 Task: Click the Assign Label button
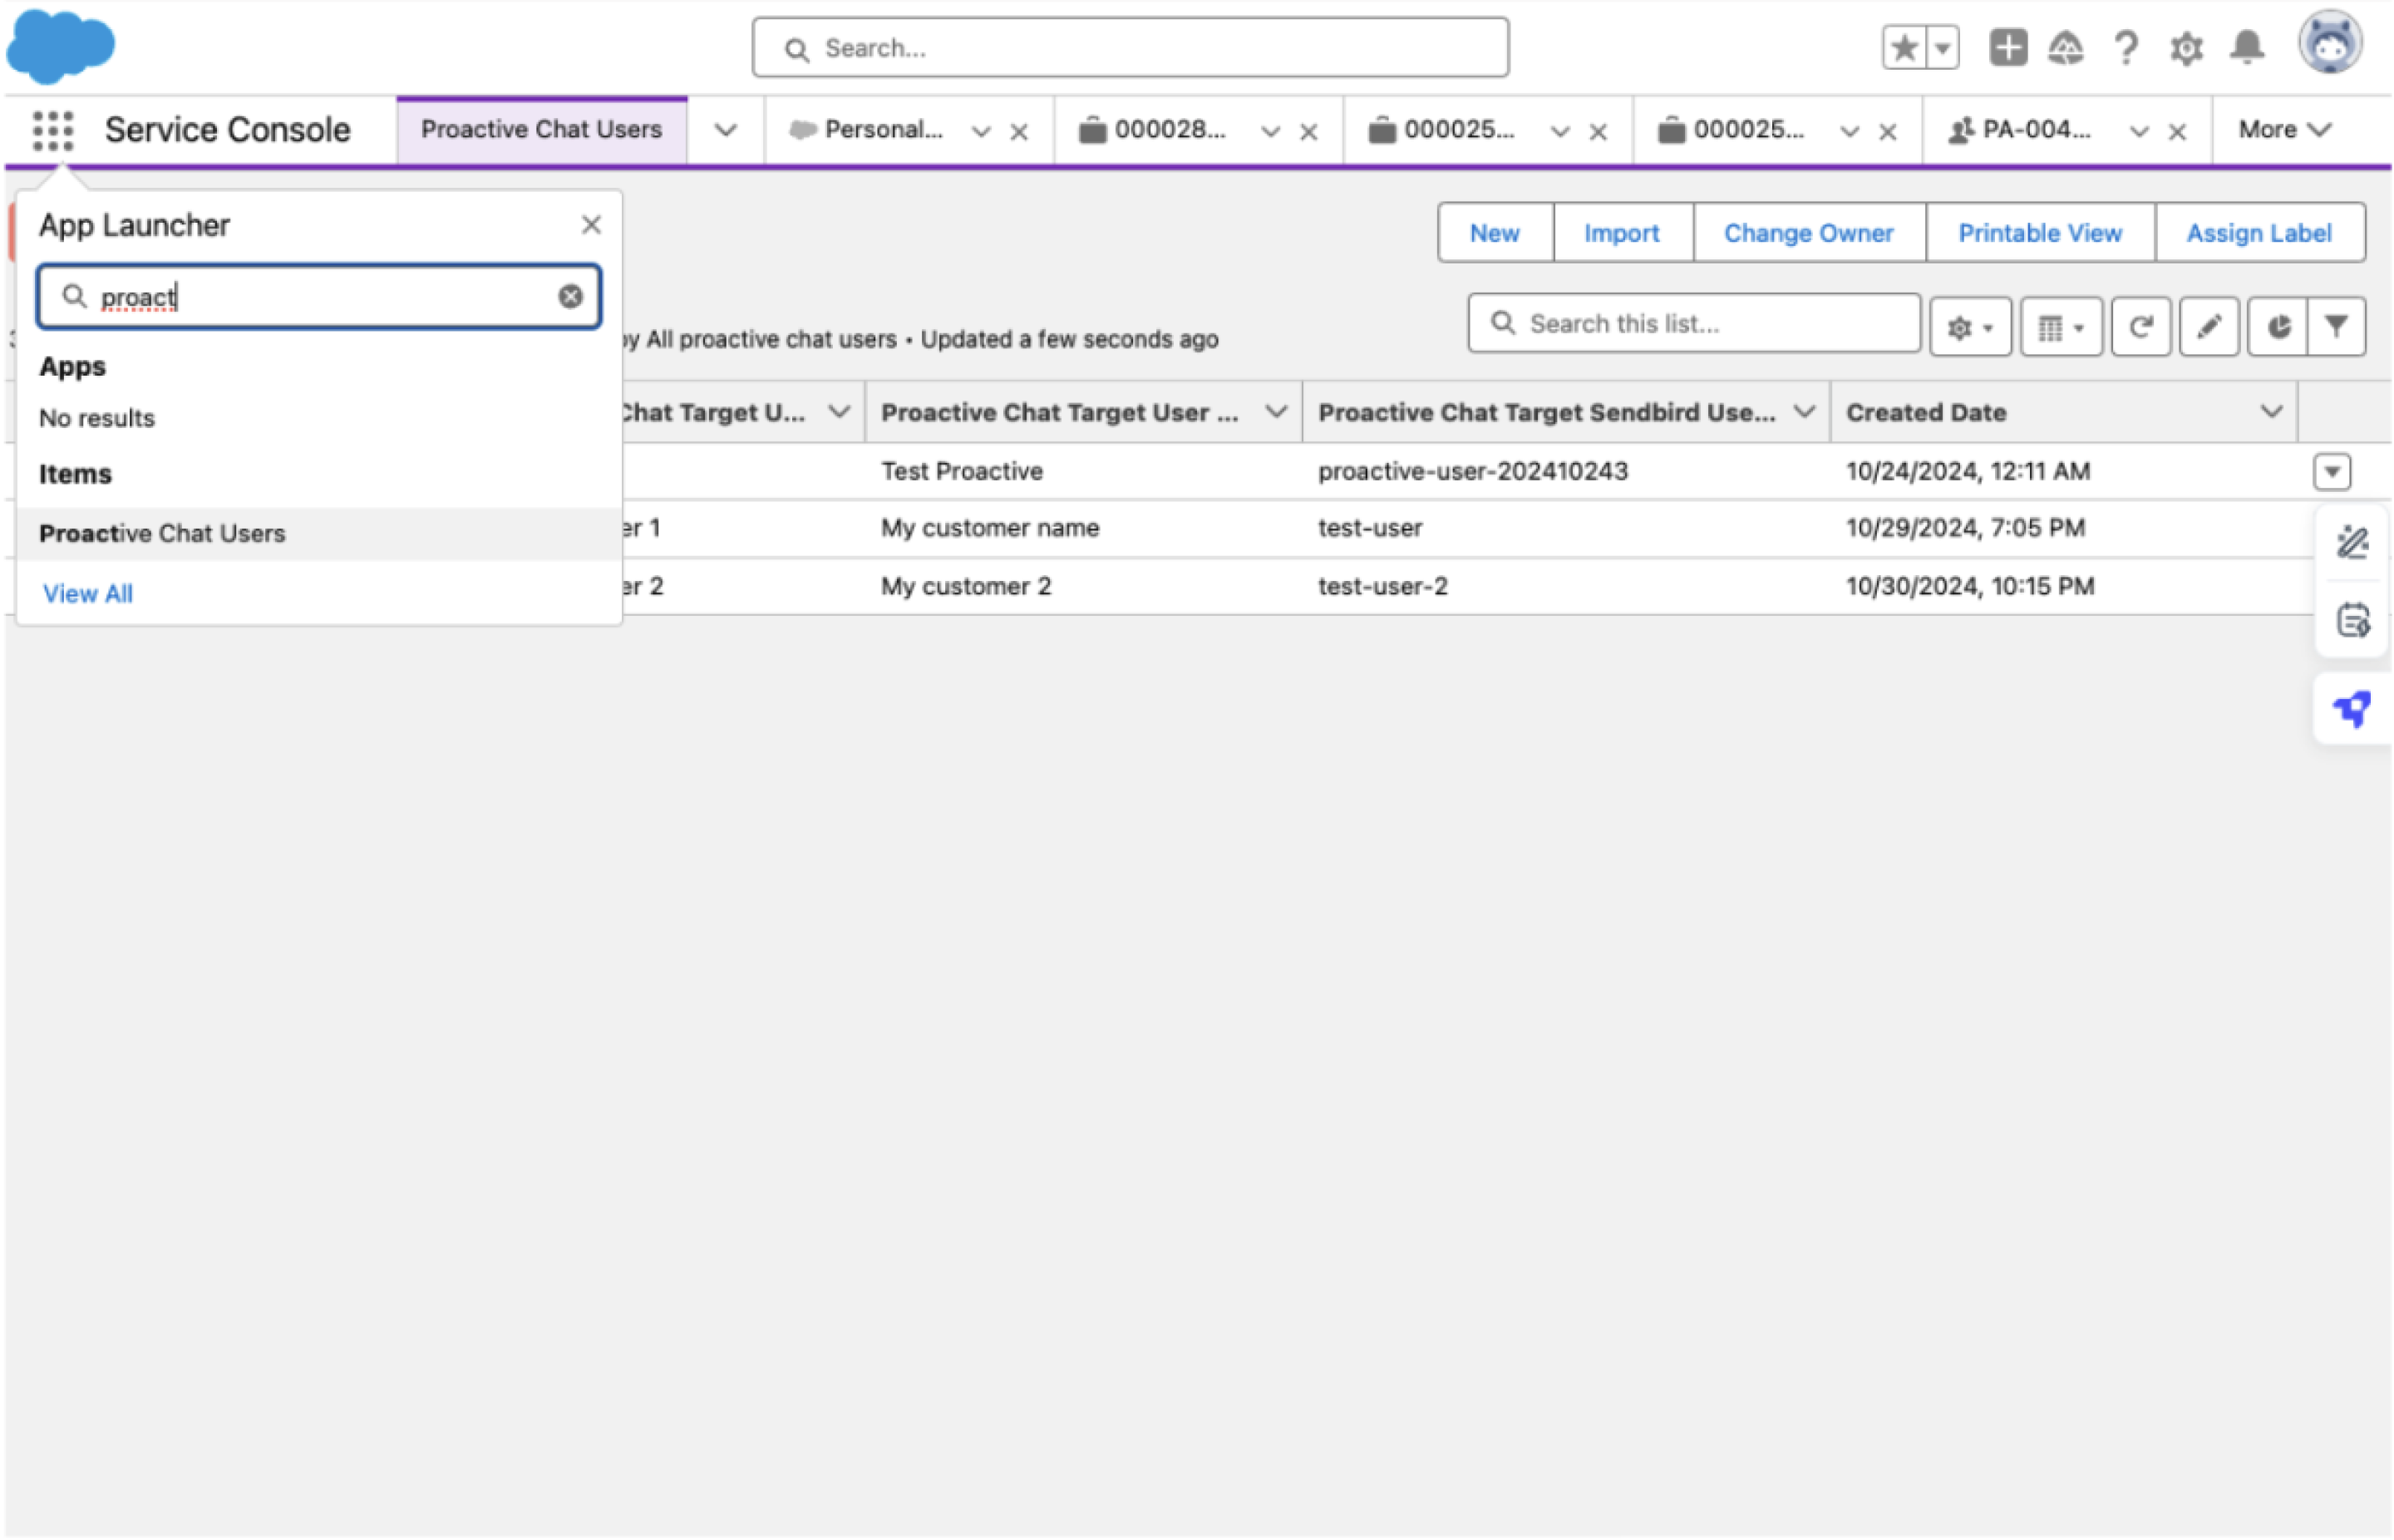coord(2259,233)
